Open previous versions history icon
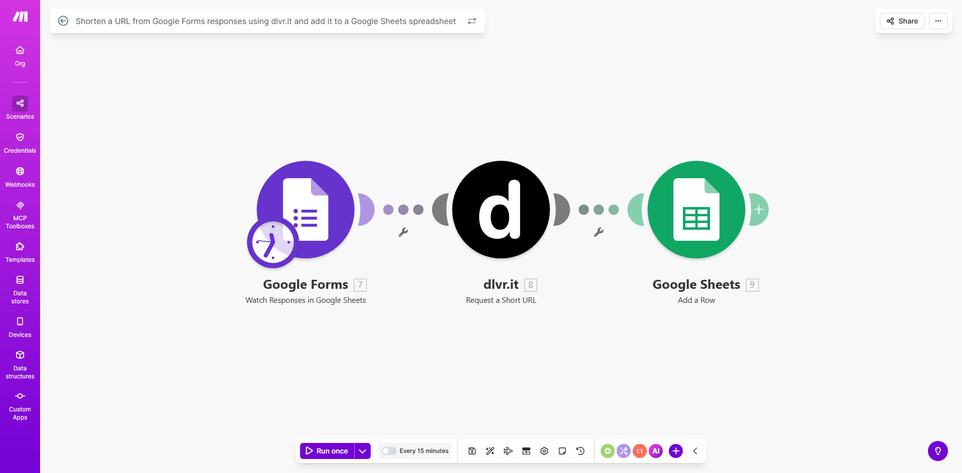Screen dimensions: 962x473 coord(580,451)
